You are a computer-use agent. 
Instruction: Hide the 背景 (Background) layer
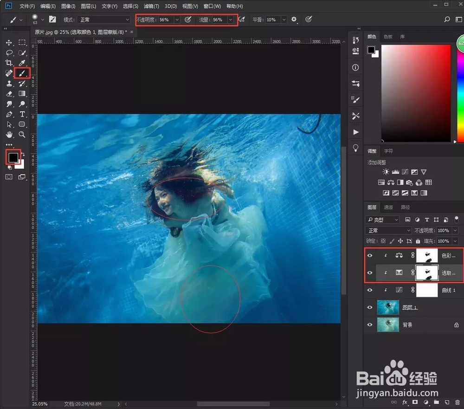tap(370, 325)
